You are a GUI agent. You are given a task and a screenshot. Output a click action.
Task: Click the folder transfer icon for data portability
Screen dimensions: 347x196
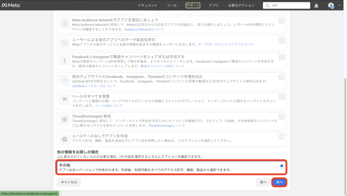tap(64, 43)
